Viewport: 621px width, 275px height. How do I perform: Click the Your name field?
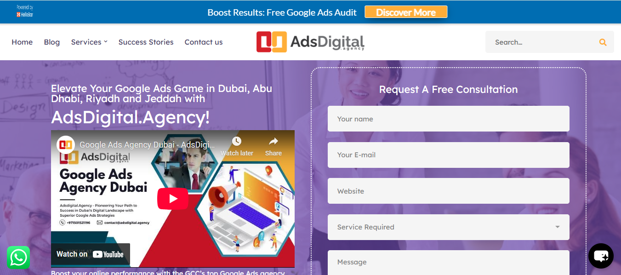coord(449,119)
